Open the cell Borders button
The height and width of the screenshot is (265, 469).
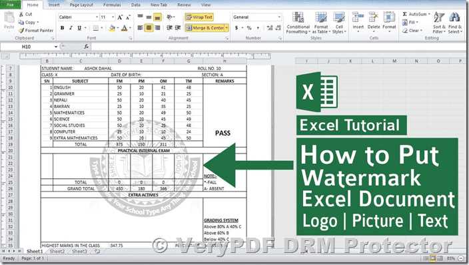96,28
